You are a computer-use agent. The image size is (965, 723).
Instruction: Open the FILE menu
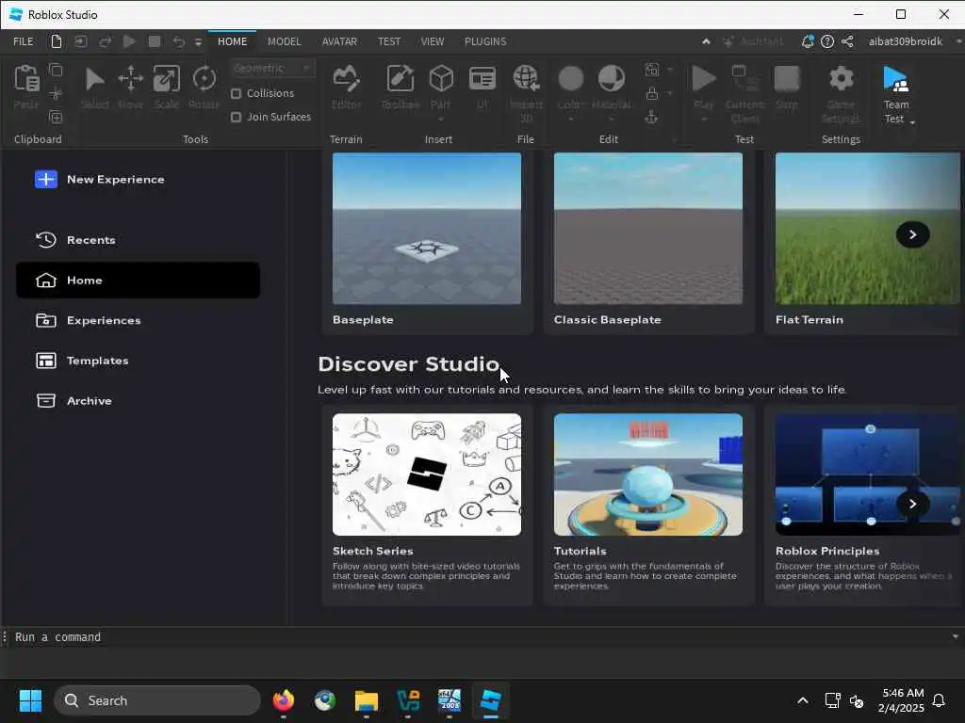coord(24,41)
